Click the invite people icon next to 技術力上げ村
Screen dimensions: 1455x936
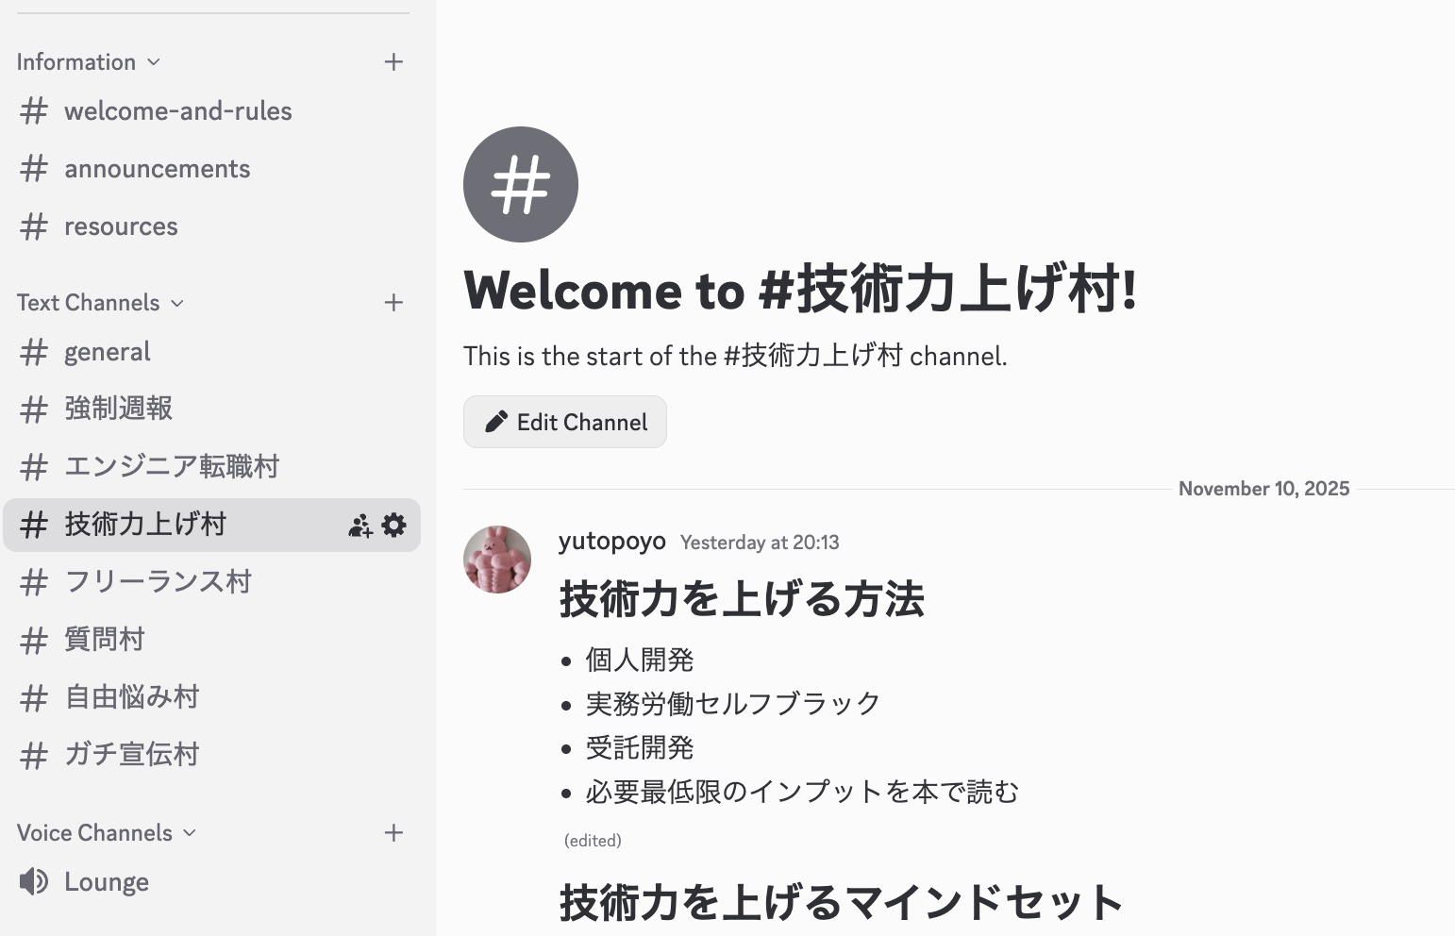(x=360, y=526)
